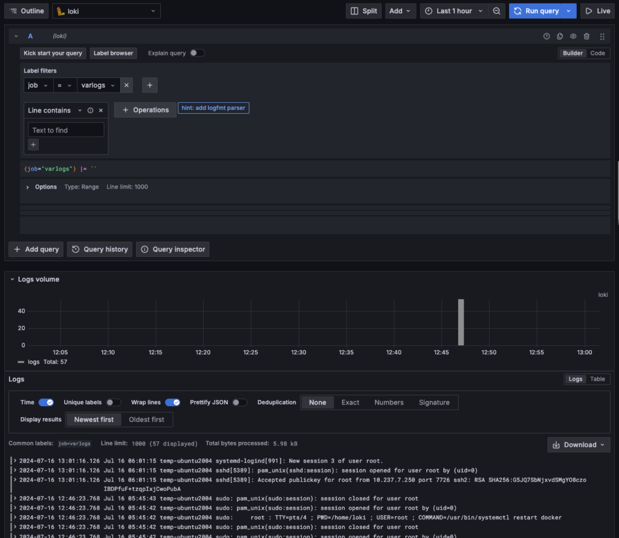619x538 pixels.
Task: Click Add query button
Action: pos(36,250)
